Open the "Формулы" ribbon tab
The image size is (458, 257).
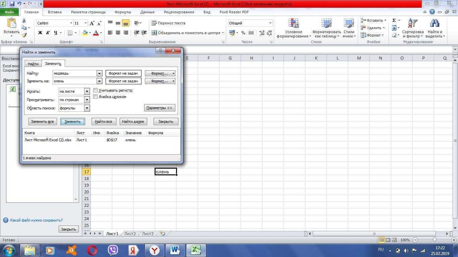[123, 12]
